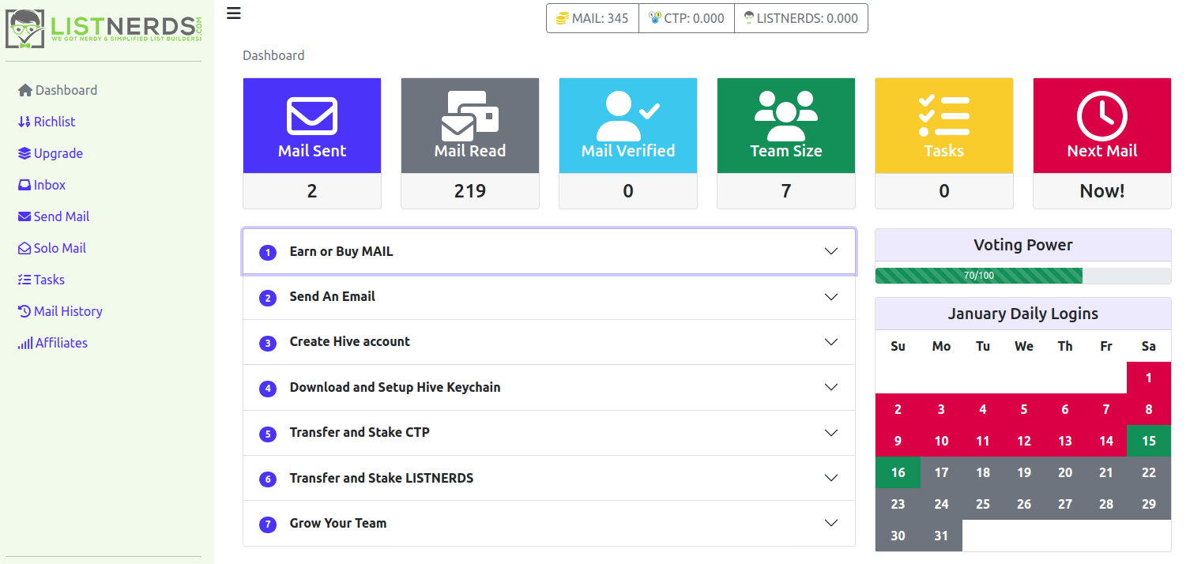Image resolution: width=1190 pixels, height=564 pixels.
Task: Click the Mail Sent envelope card icon
Action: click(312, 115)
